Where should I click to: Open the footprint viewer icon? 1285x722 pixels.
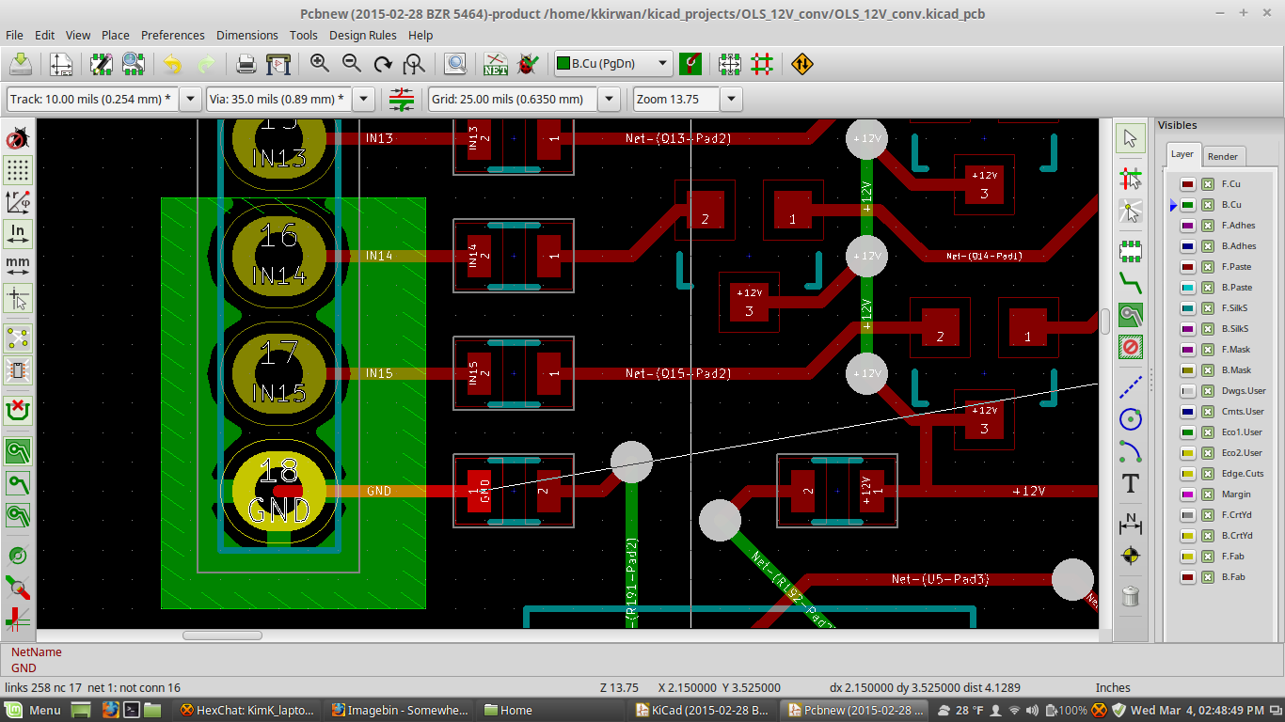[x=133, y=64]
